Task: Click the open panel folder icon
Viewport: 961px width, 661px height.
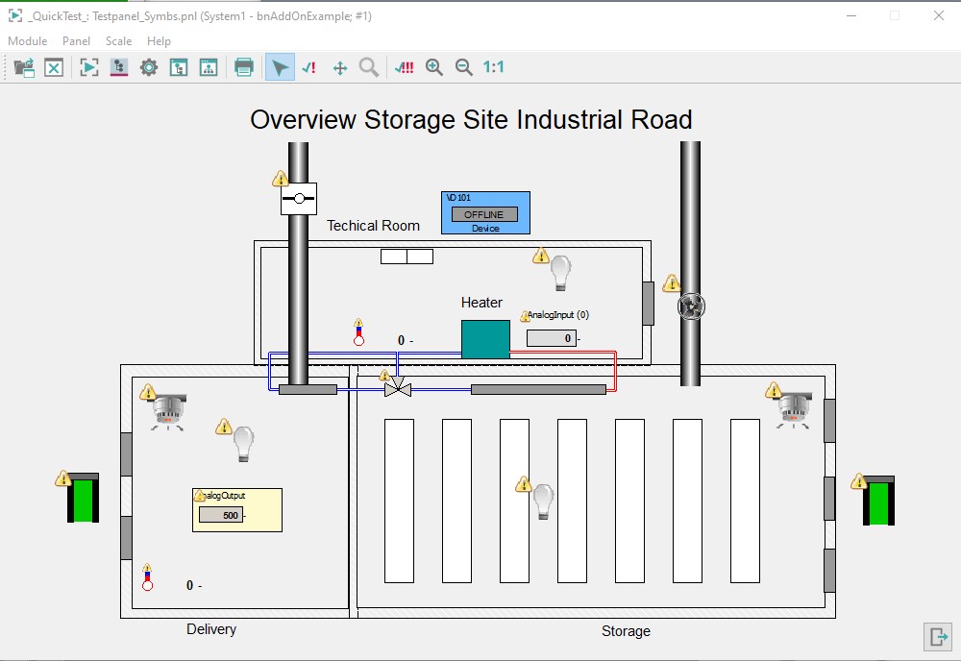Action: 24,67
